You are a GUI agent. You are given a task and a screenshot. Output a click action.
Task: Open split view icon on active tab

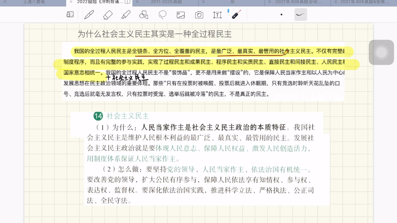127,2
